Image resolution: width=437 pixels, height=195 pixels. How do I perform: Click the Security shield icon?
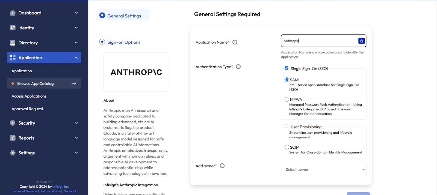click(13, 123)
